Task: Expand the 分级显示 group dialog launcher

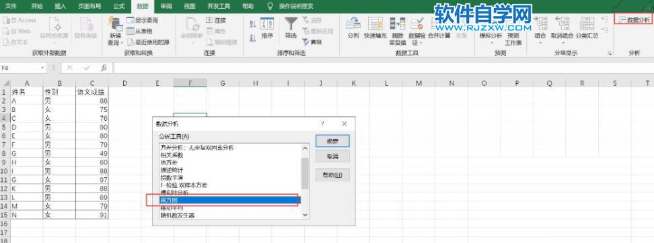Action: click(610, 53)
